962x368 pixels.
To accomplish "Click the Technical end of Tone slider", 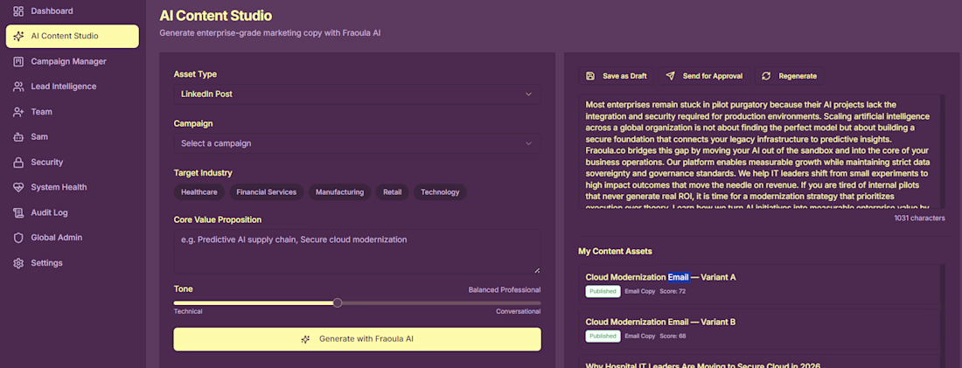I will point(188,311).
